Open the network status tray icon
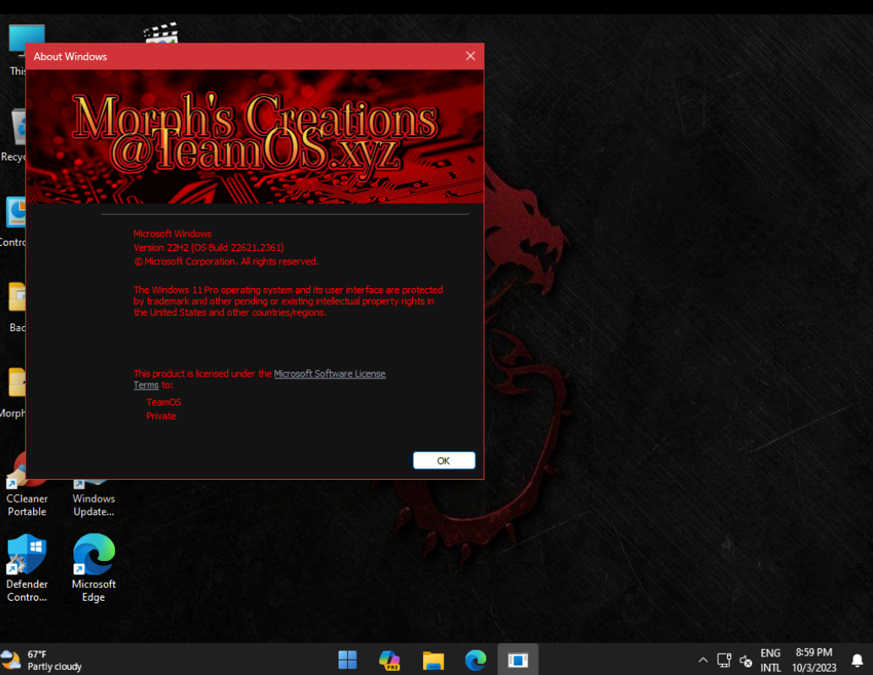 click(x=724, y=660)
